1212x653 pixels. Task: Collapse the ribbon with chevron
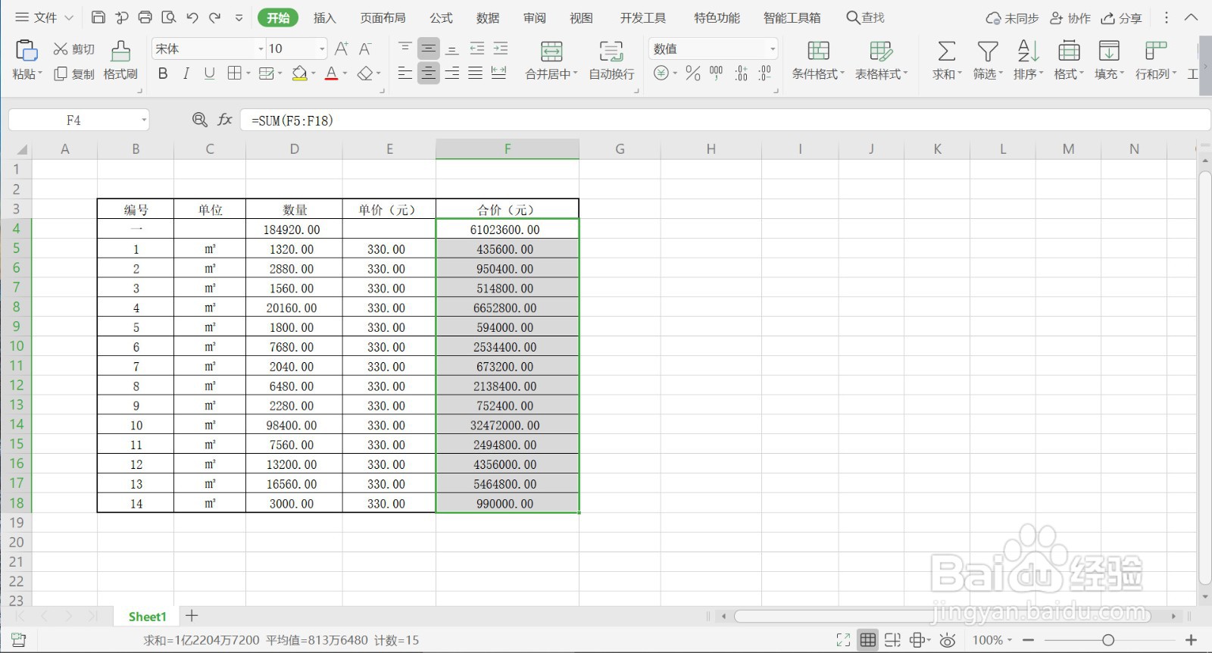click(x=1191, y=17)
